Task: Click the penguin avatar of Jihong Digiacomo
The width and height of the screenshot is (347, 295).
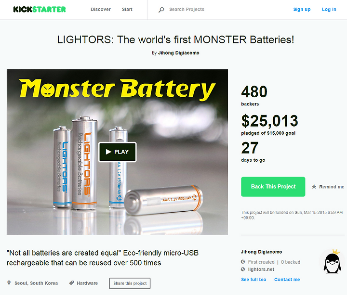Action: pyautogui.click(x=332, y=262)
